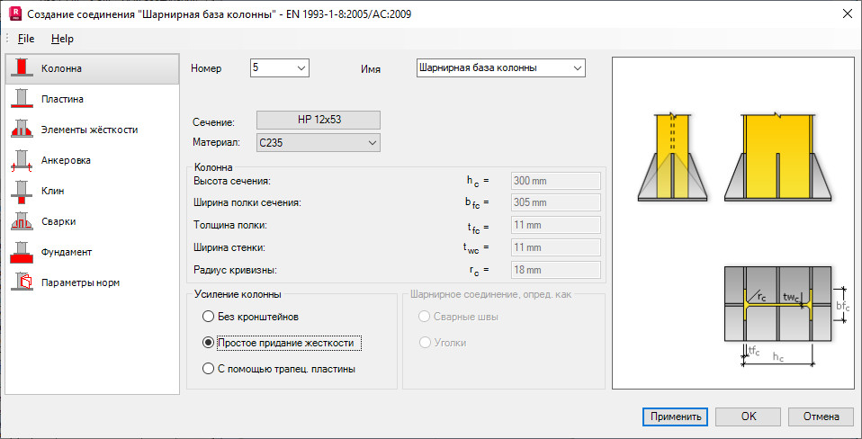
Task: Click the column base side-view preview
Action: 672,157
